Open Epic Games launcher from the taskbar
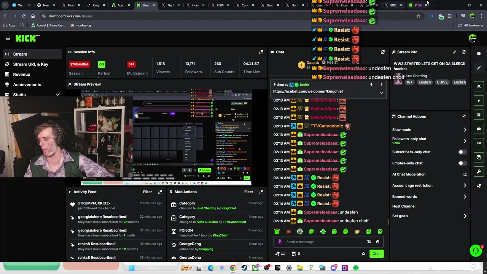Viewport: 487px width, 274px height. [x=278, y=268]
